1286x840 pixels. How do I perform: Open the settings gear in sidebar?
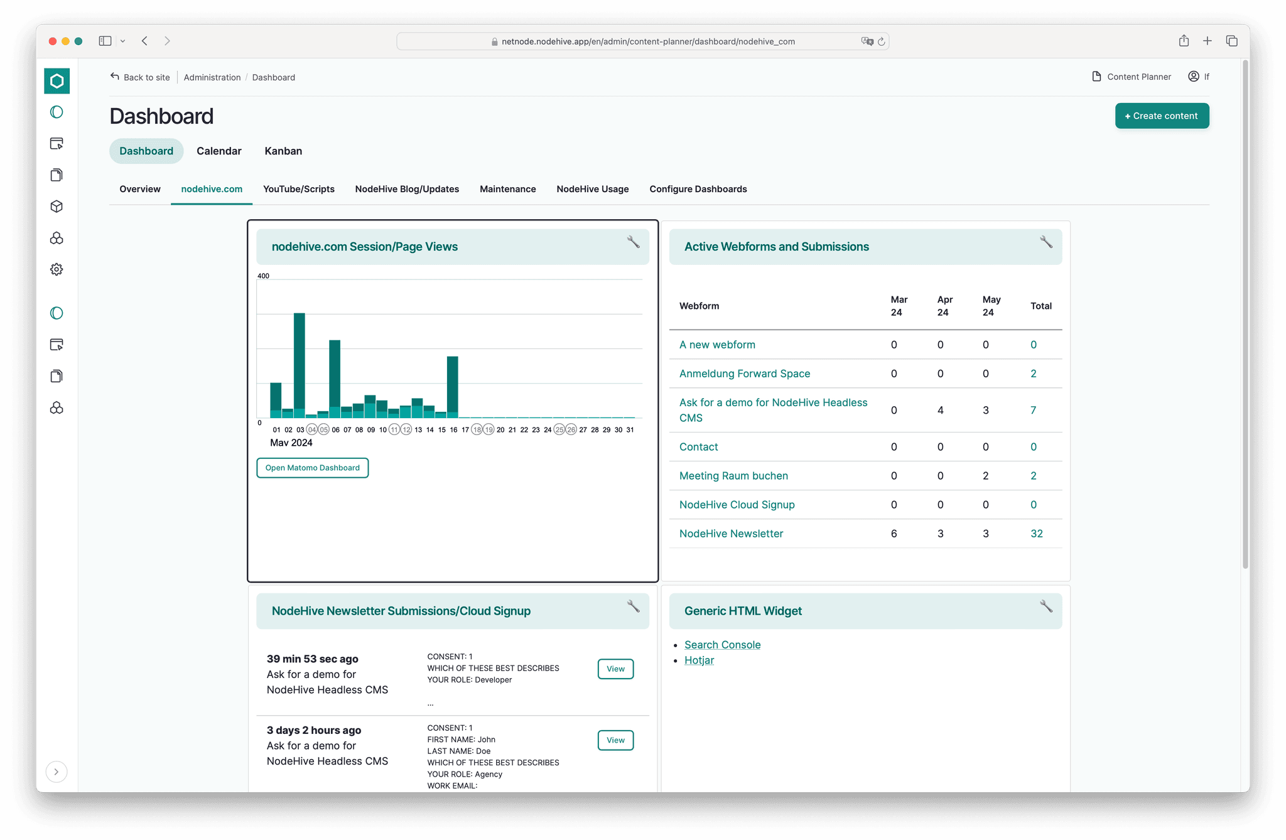57,269
